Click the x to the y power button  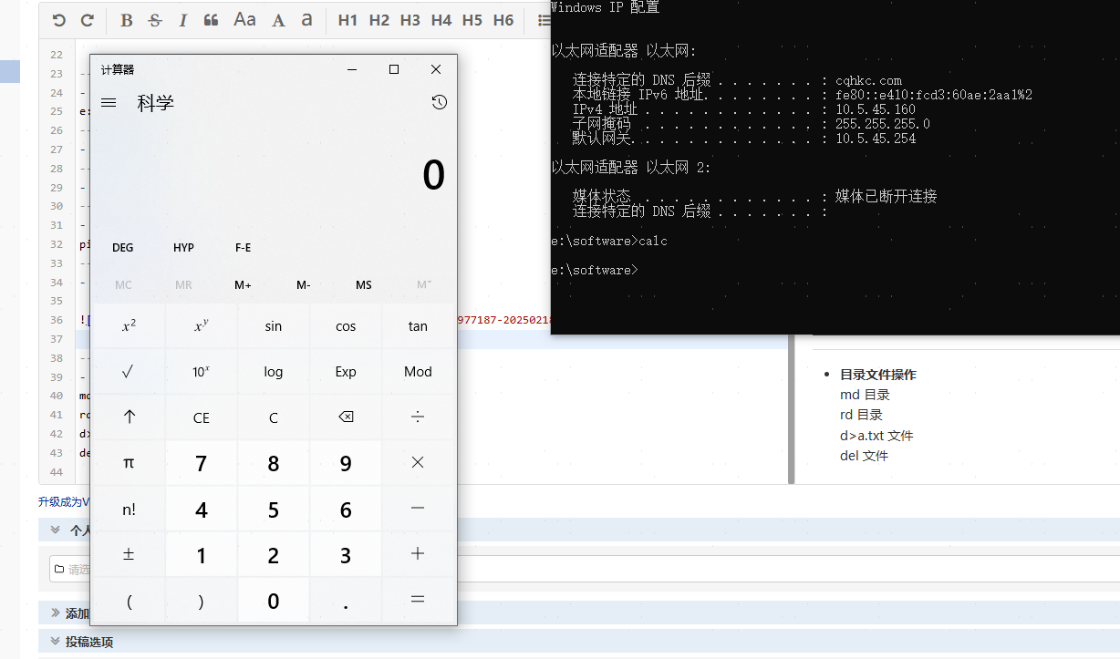pyautogui.click(x=202, y=326)
